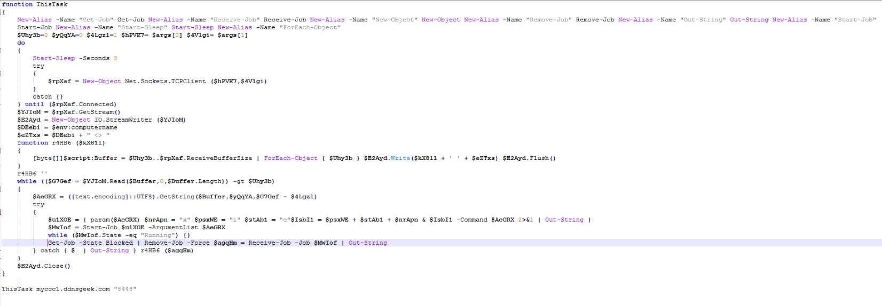This screenshot has height=306, width=882.
Task: Click the quoted "Start-Job" alias name
Action: (x=855, y=20)
